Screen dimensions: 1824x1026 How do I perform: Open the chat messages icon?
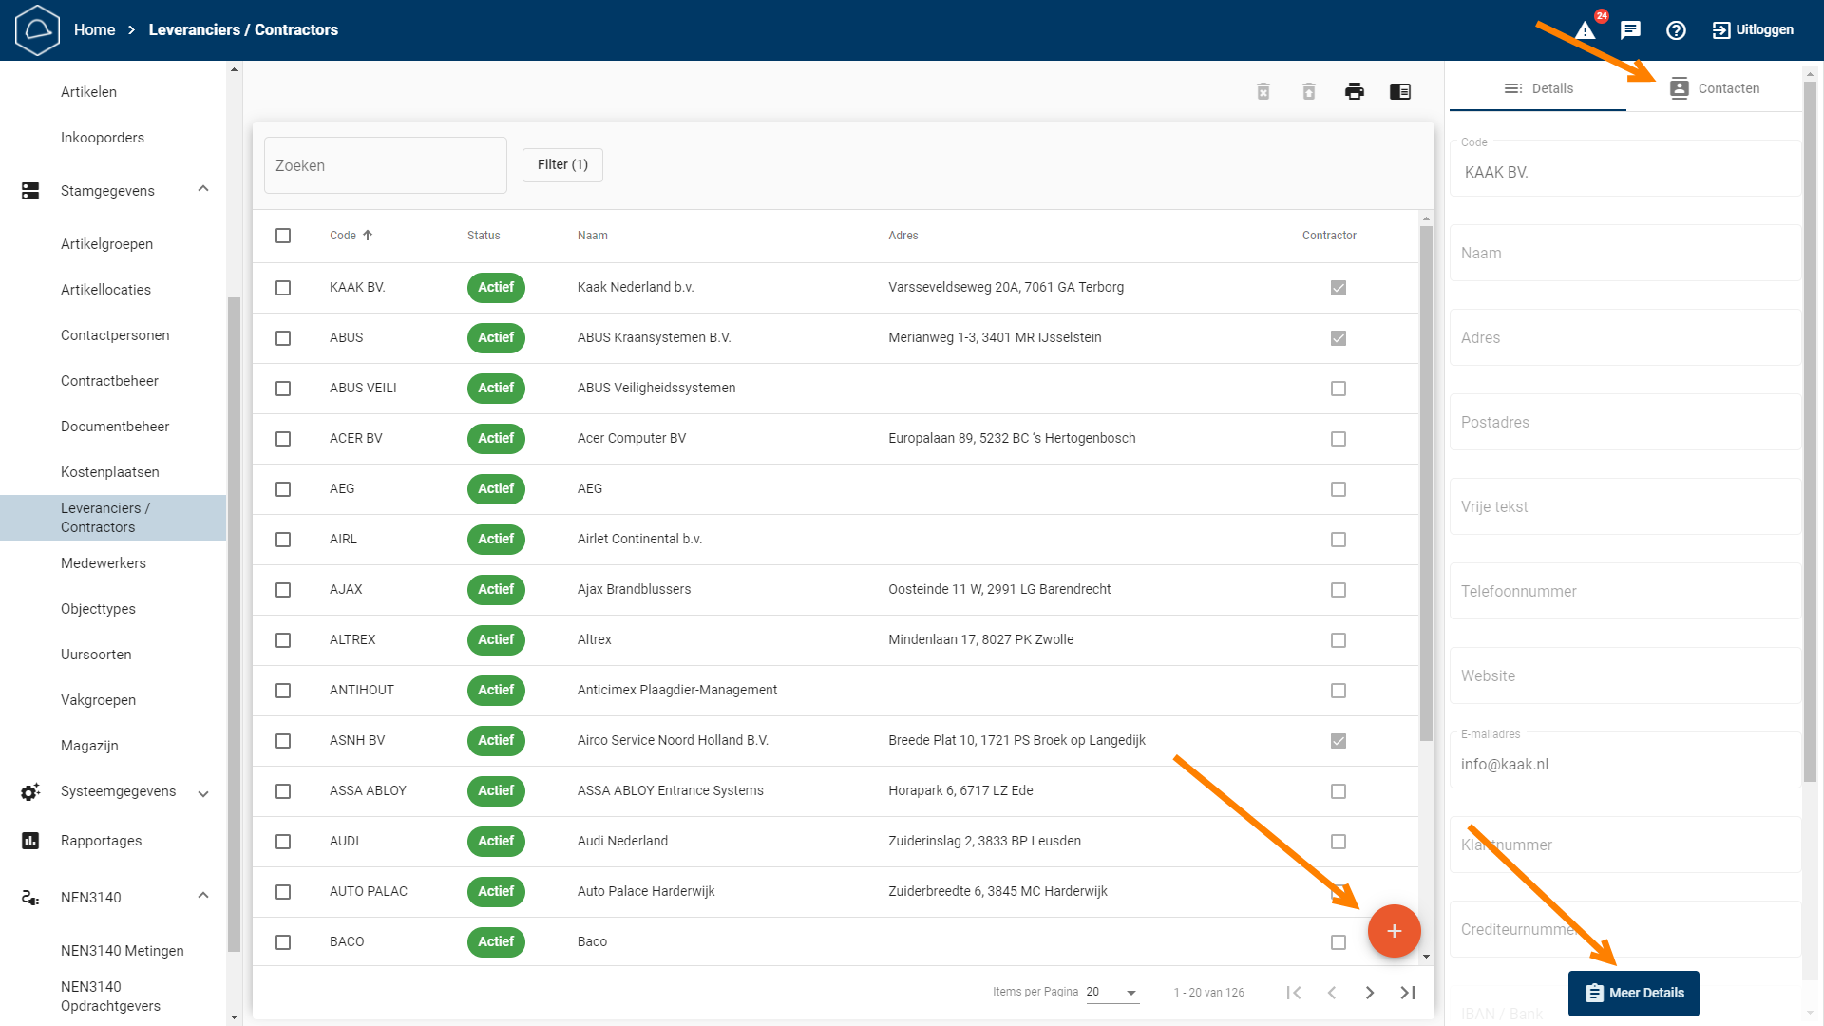(1630, 30)
